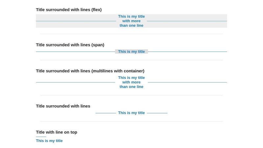Click the short line above bottom title
Viewport: 263px width, 148px height.
[41, 137]
